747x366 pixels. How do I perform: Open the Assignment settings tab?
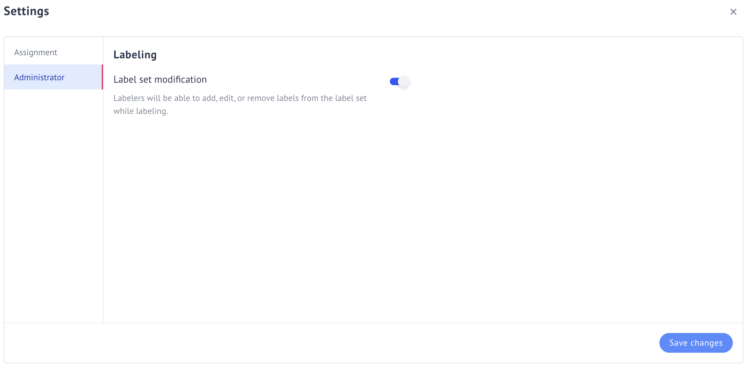point(53,52)
